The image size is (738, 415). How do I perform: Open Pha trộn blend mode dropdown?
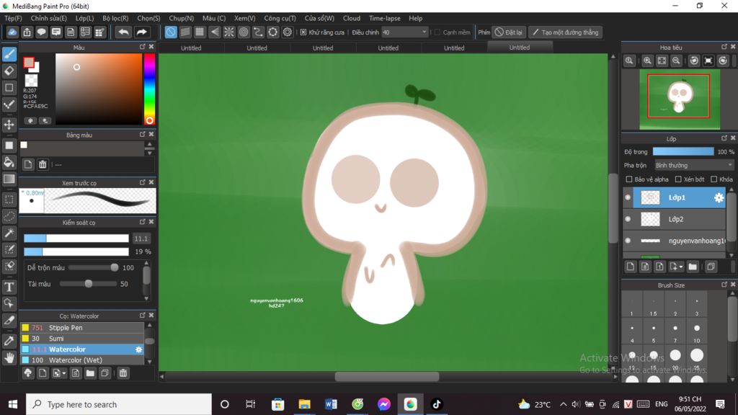694,165
